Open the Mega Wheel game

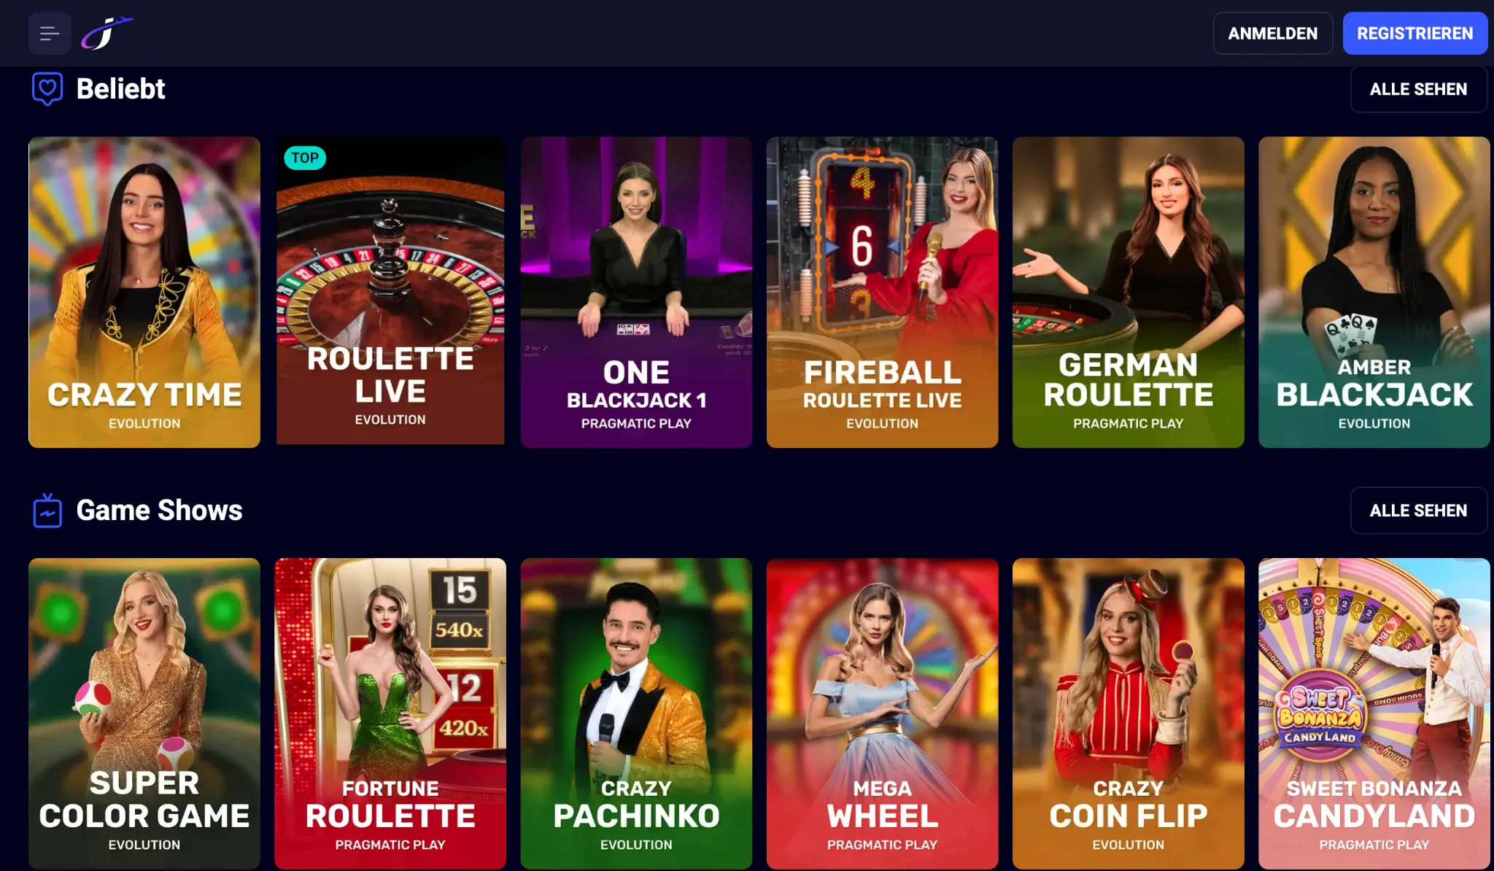(882, 713)
